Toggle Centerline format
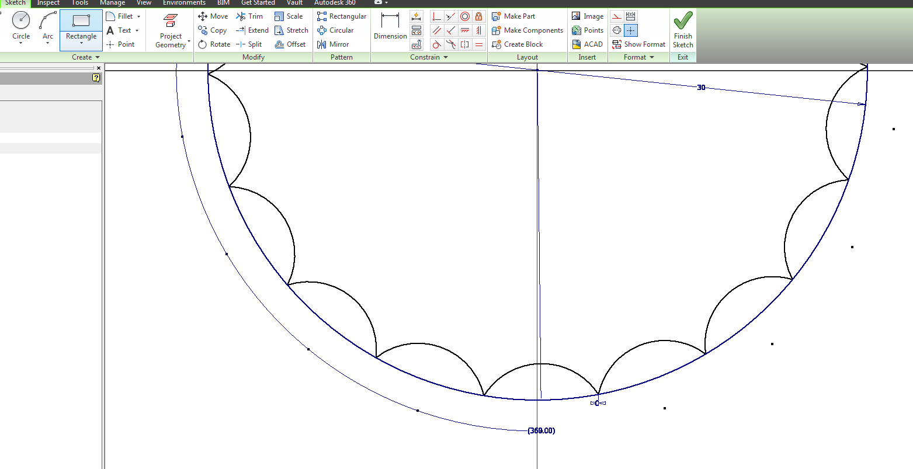This screenshot has height=469, width=913. pyautogui.click(x=616, y=30)
